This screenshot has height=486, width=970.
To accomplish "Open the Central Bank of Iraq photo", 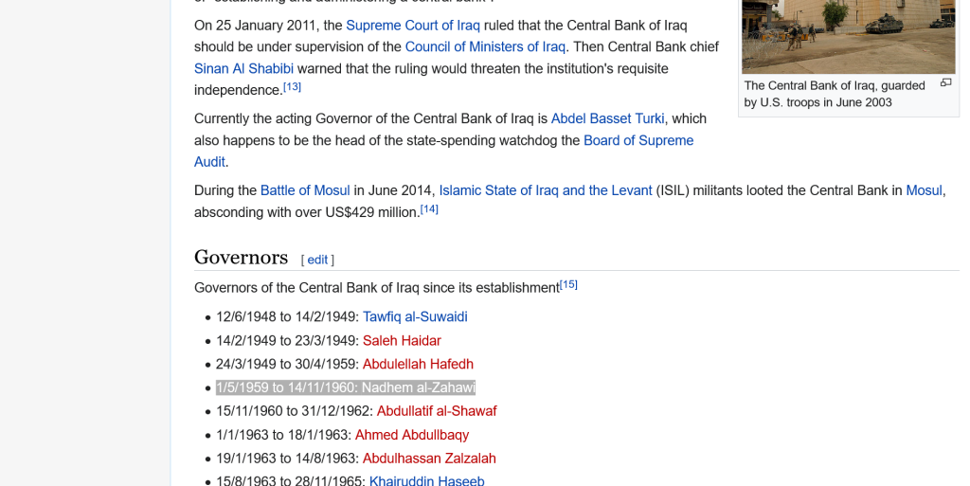I will tap(848, 37).
